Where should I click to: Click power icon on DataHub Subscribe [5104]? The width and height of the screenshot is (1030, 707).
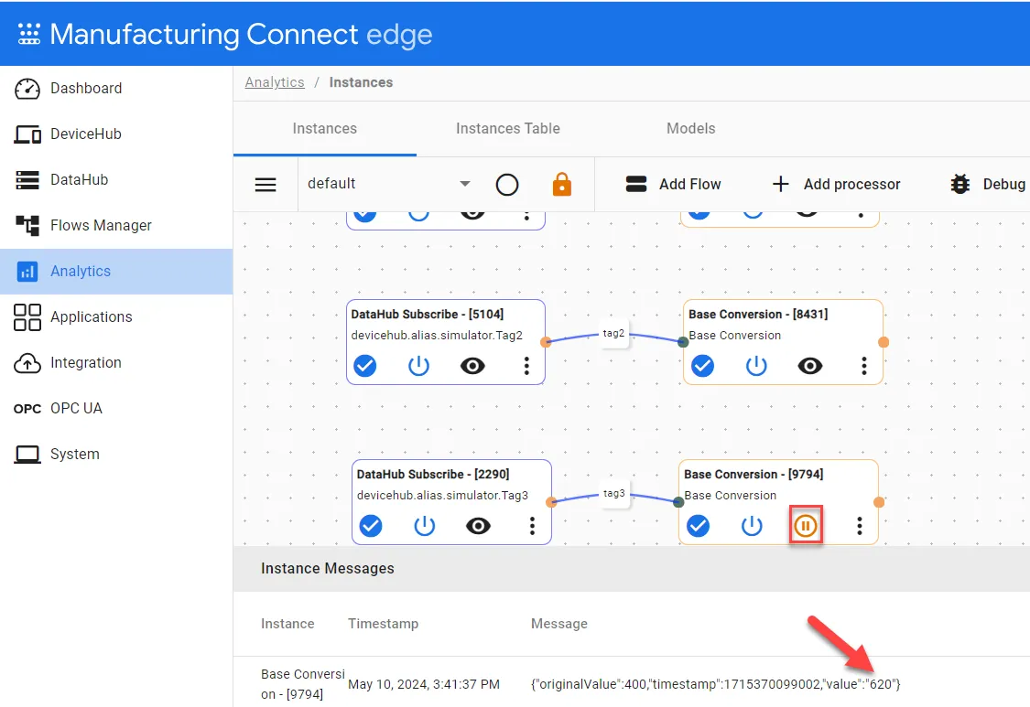(x=418, y=366)
